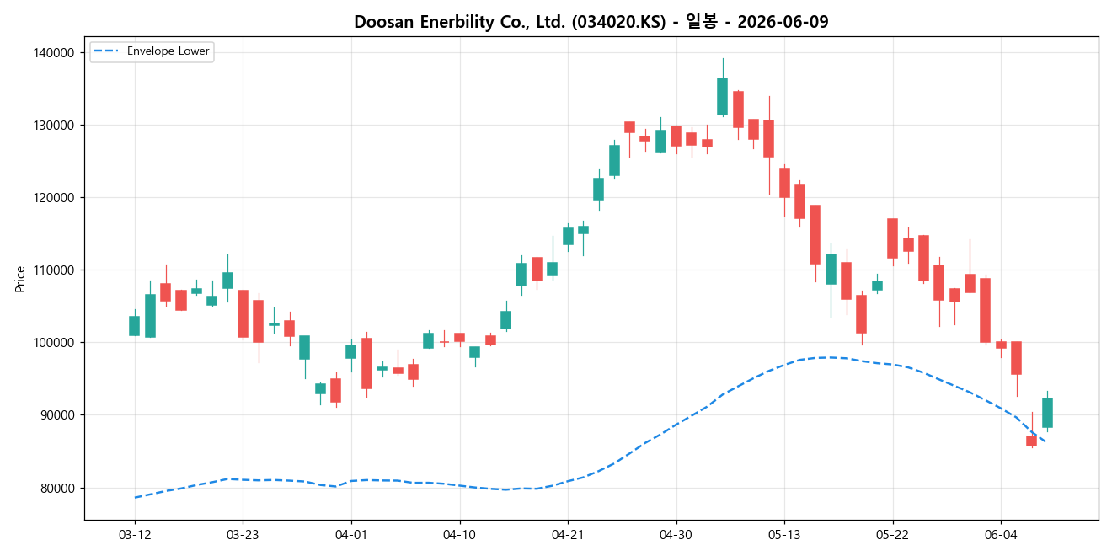Click the tallest green candle near 136000
This screenshot has width=1112, height=556.
[x=722, y=96]
